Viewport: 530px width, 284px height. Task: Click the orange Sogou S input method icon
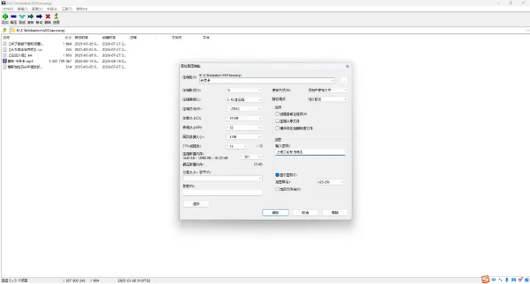pyautogui.click(x=485, y=279)
